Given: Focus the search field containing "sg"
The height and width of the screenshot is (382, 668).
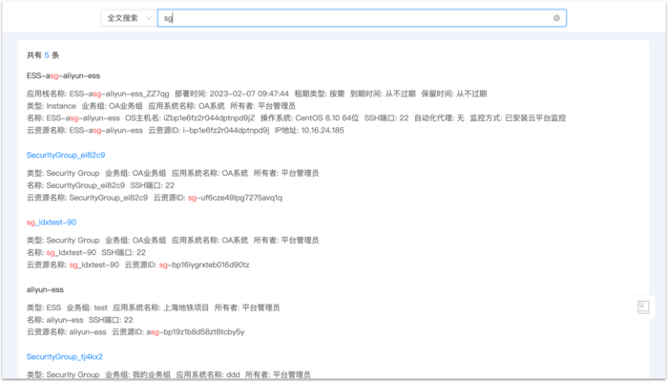Looking at the screenshot, I should [353, 18].
